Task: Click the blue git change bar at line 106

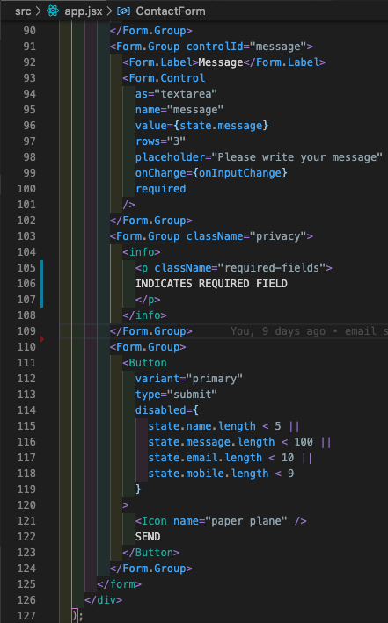Action: click(41, 284)
